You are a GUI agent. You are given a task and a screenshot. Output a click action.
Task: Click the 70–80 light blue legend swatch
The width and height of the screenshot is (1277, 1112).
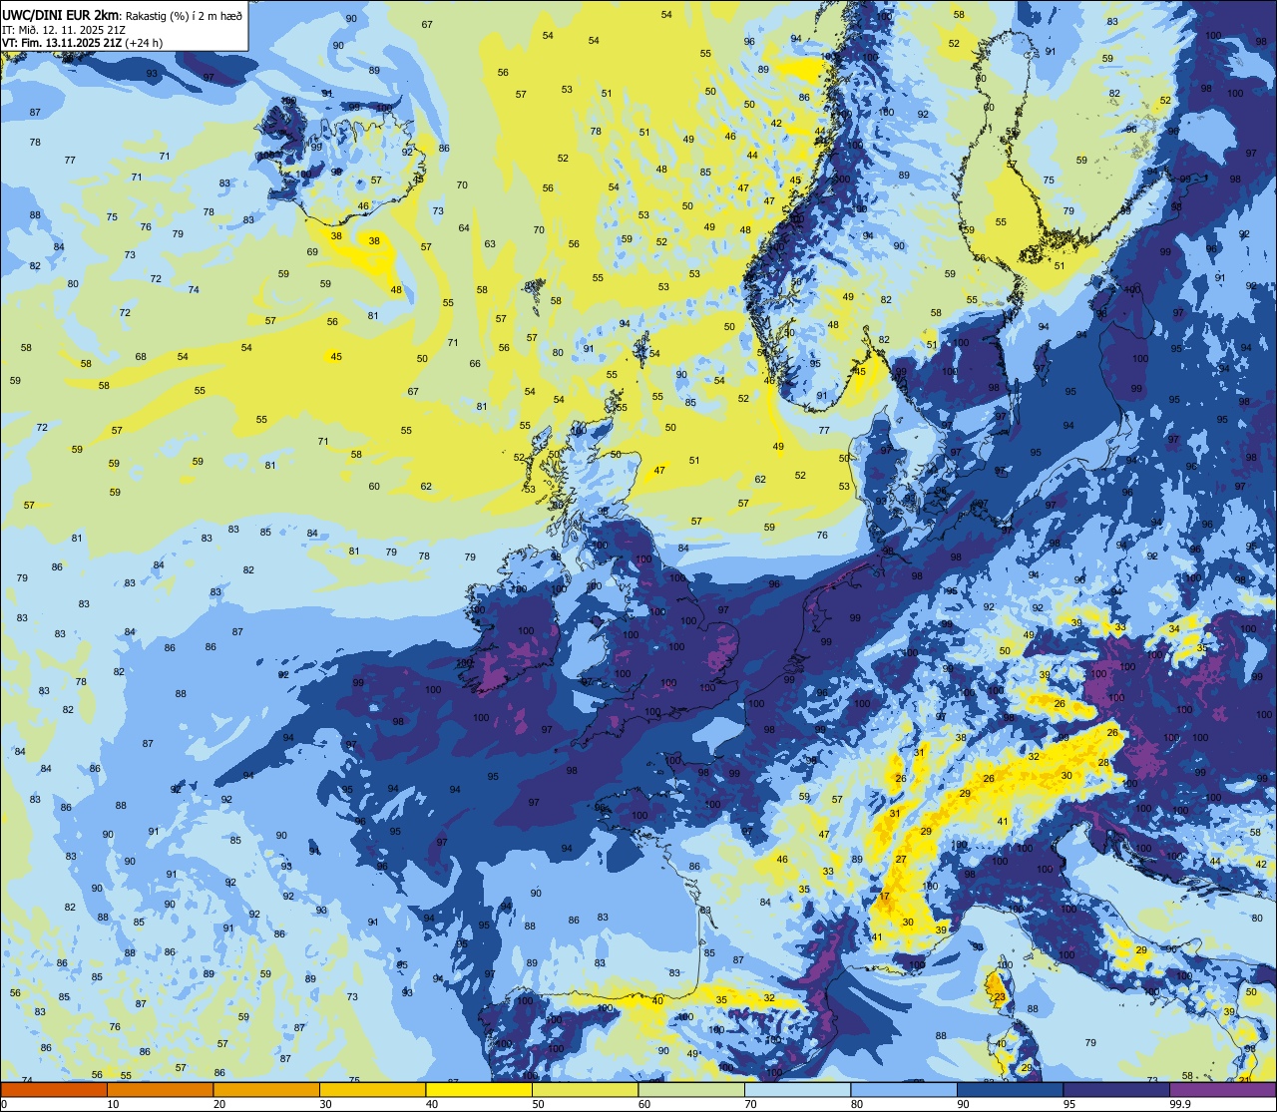tap(797, 1089)
